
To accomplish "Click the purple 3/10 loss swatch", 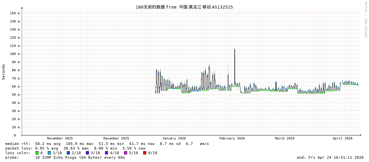I will [87, 153].
